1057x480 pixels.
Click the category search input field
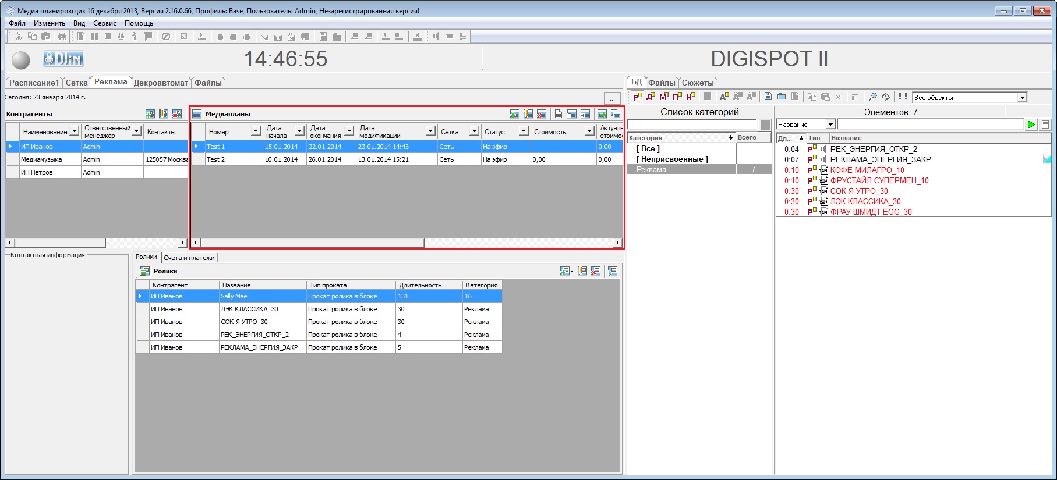pyautogui.click(x=691, y=125)
